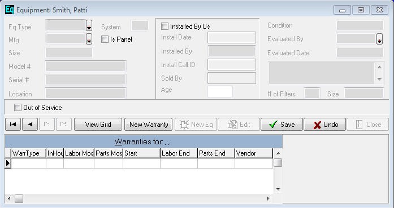Click the warranties grid horizontal scrollbar thumb

[19, 199]
